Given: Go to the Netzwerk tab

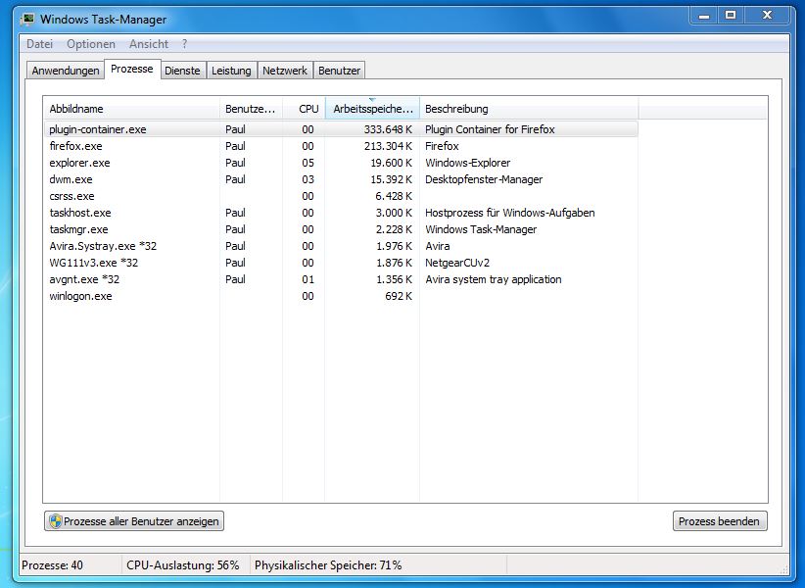Looking at the screenshot, I should (x=284, y=71).
